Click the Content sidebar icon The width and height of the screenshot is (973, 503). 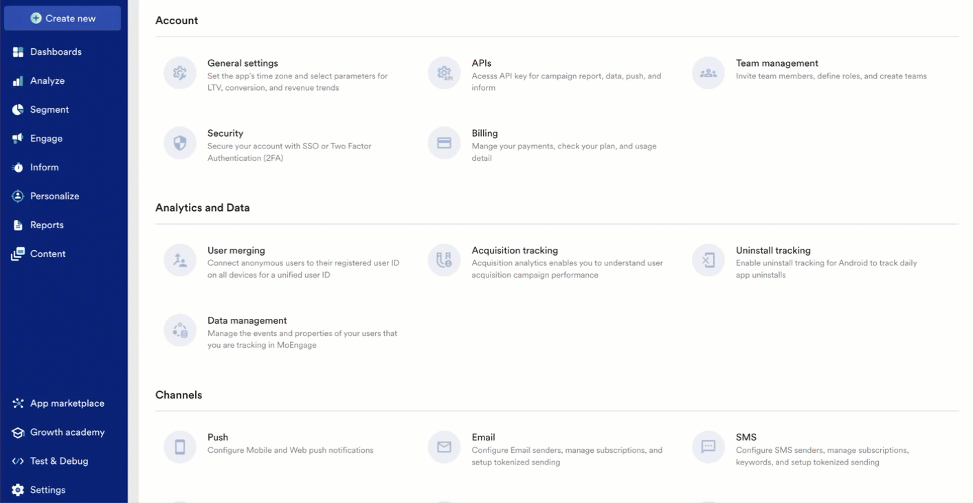18,254
